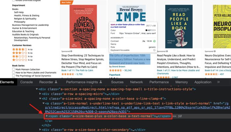Click info icon by Neuro-Discipline Sponsored label

(214, 51)
